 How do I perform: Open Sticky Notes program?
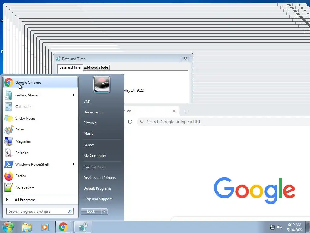[41, 118]
